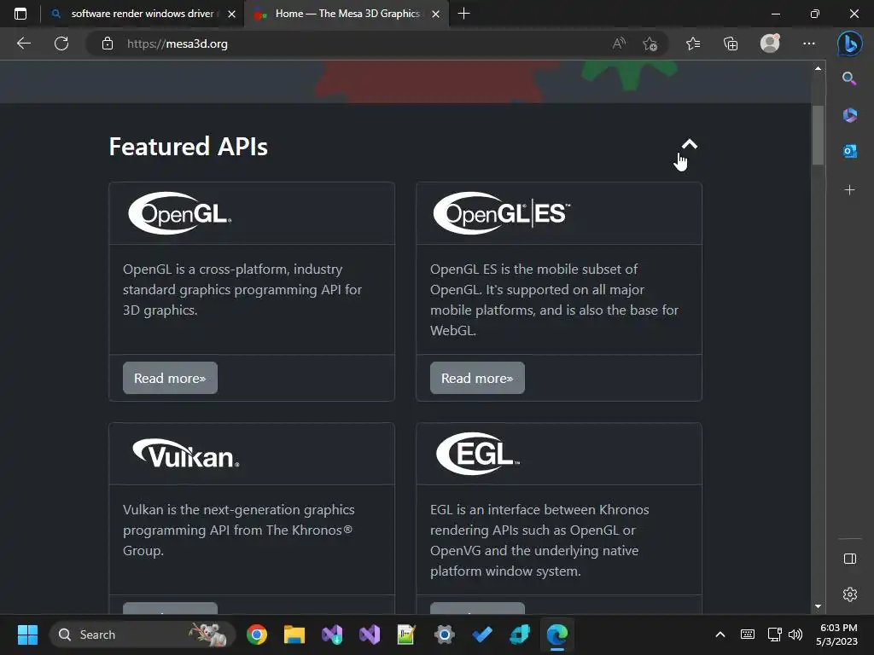Close the Mesa 3D Graphics tab

click(x=436, y=14)
